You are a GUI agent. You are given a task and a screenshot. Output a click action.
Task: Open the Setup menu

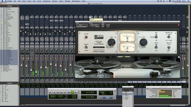(61, 1)
